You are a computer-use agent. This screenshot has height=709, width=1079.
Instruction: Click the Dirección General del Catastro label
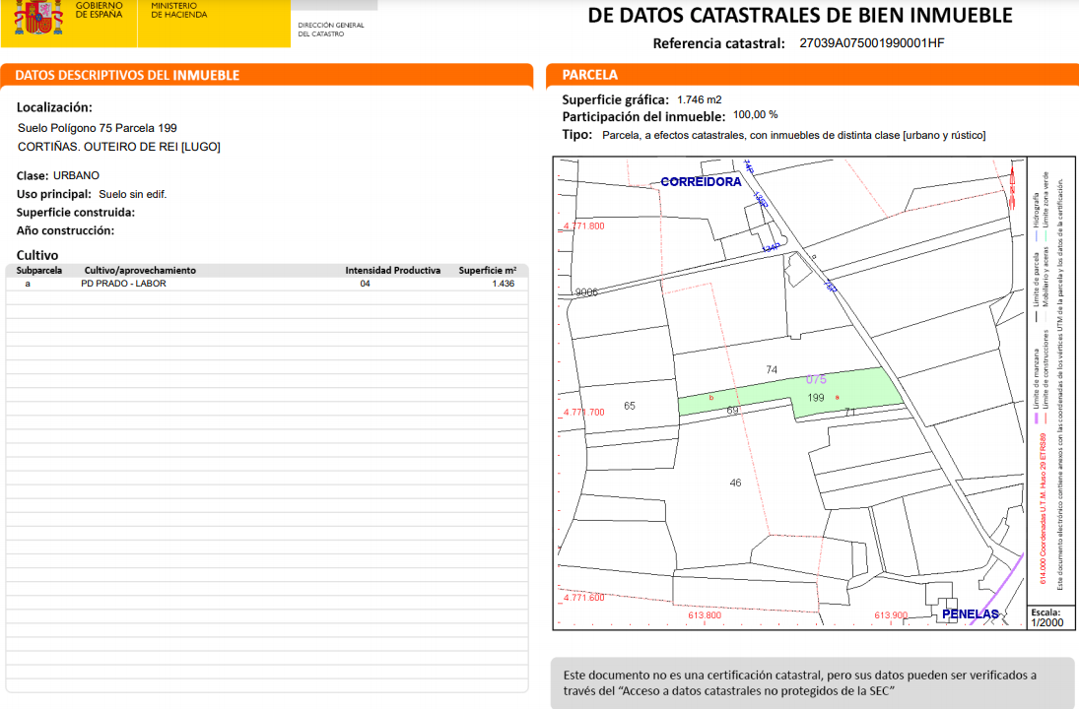coord(331,30)
